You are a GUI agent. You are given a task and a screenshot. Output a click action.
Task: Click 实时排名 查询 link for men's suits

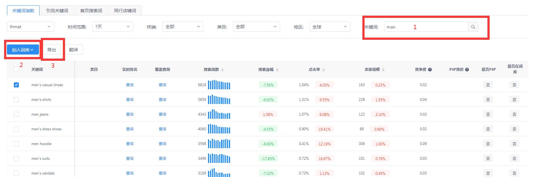(x=130, y=159)
